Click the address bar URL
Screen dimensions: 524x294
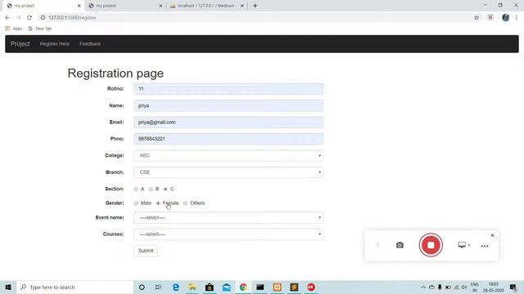(x=72, y=18)
